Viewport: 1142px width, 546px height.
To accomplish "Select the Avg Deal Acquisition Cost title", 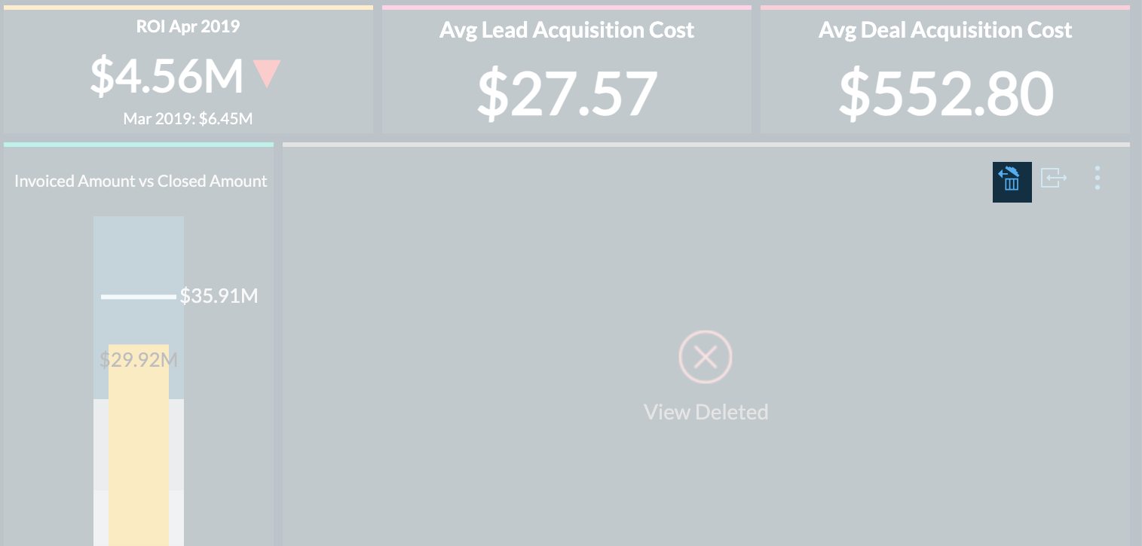I will (945, 30).
